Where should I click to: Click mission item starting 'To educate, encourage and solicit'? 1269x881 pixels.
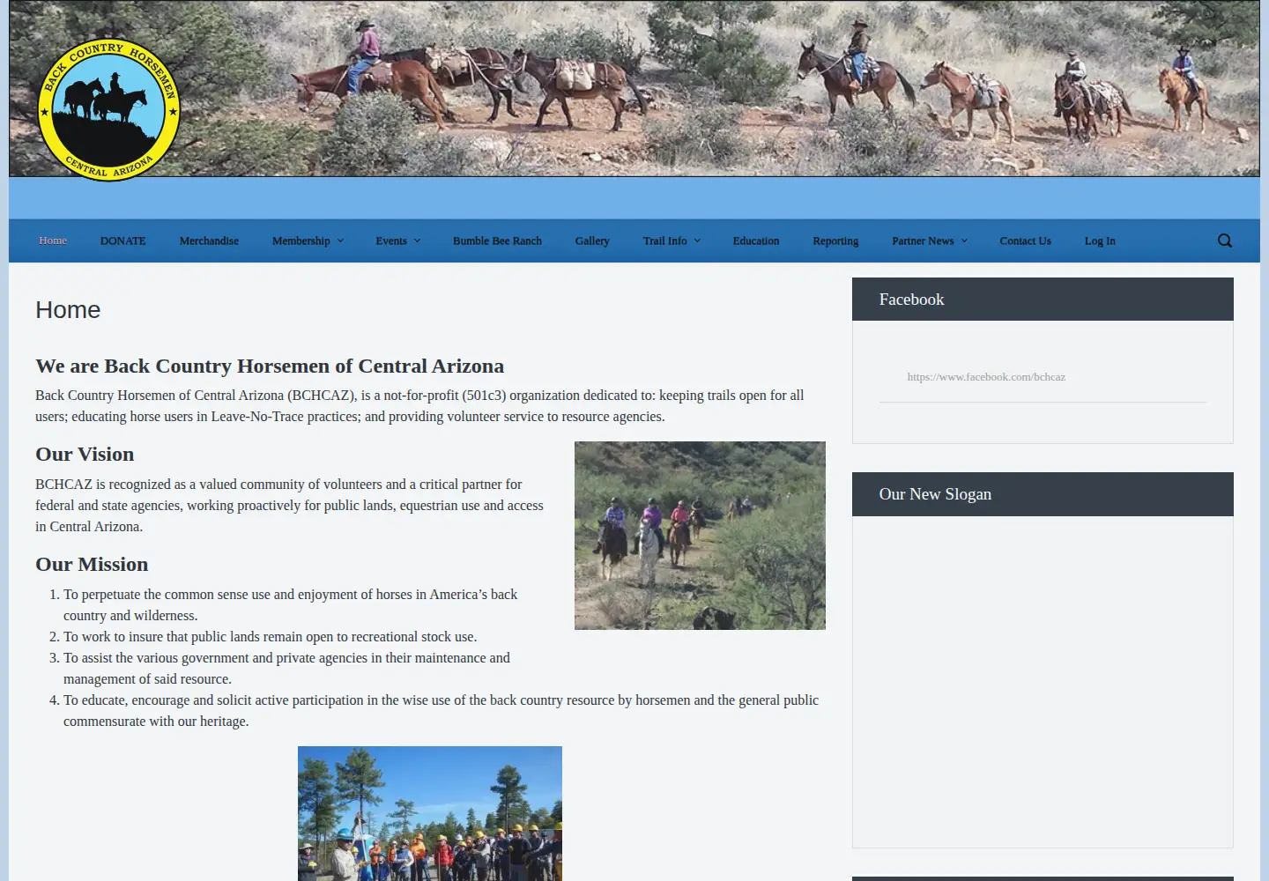[x=441, y=711]
